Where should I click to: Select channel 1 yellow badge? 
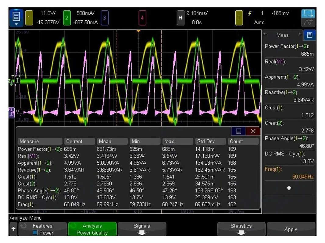[29, 18]
